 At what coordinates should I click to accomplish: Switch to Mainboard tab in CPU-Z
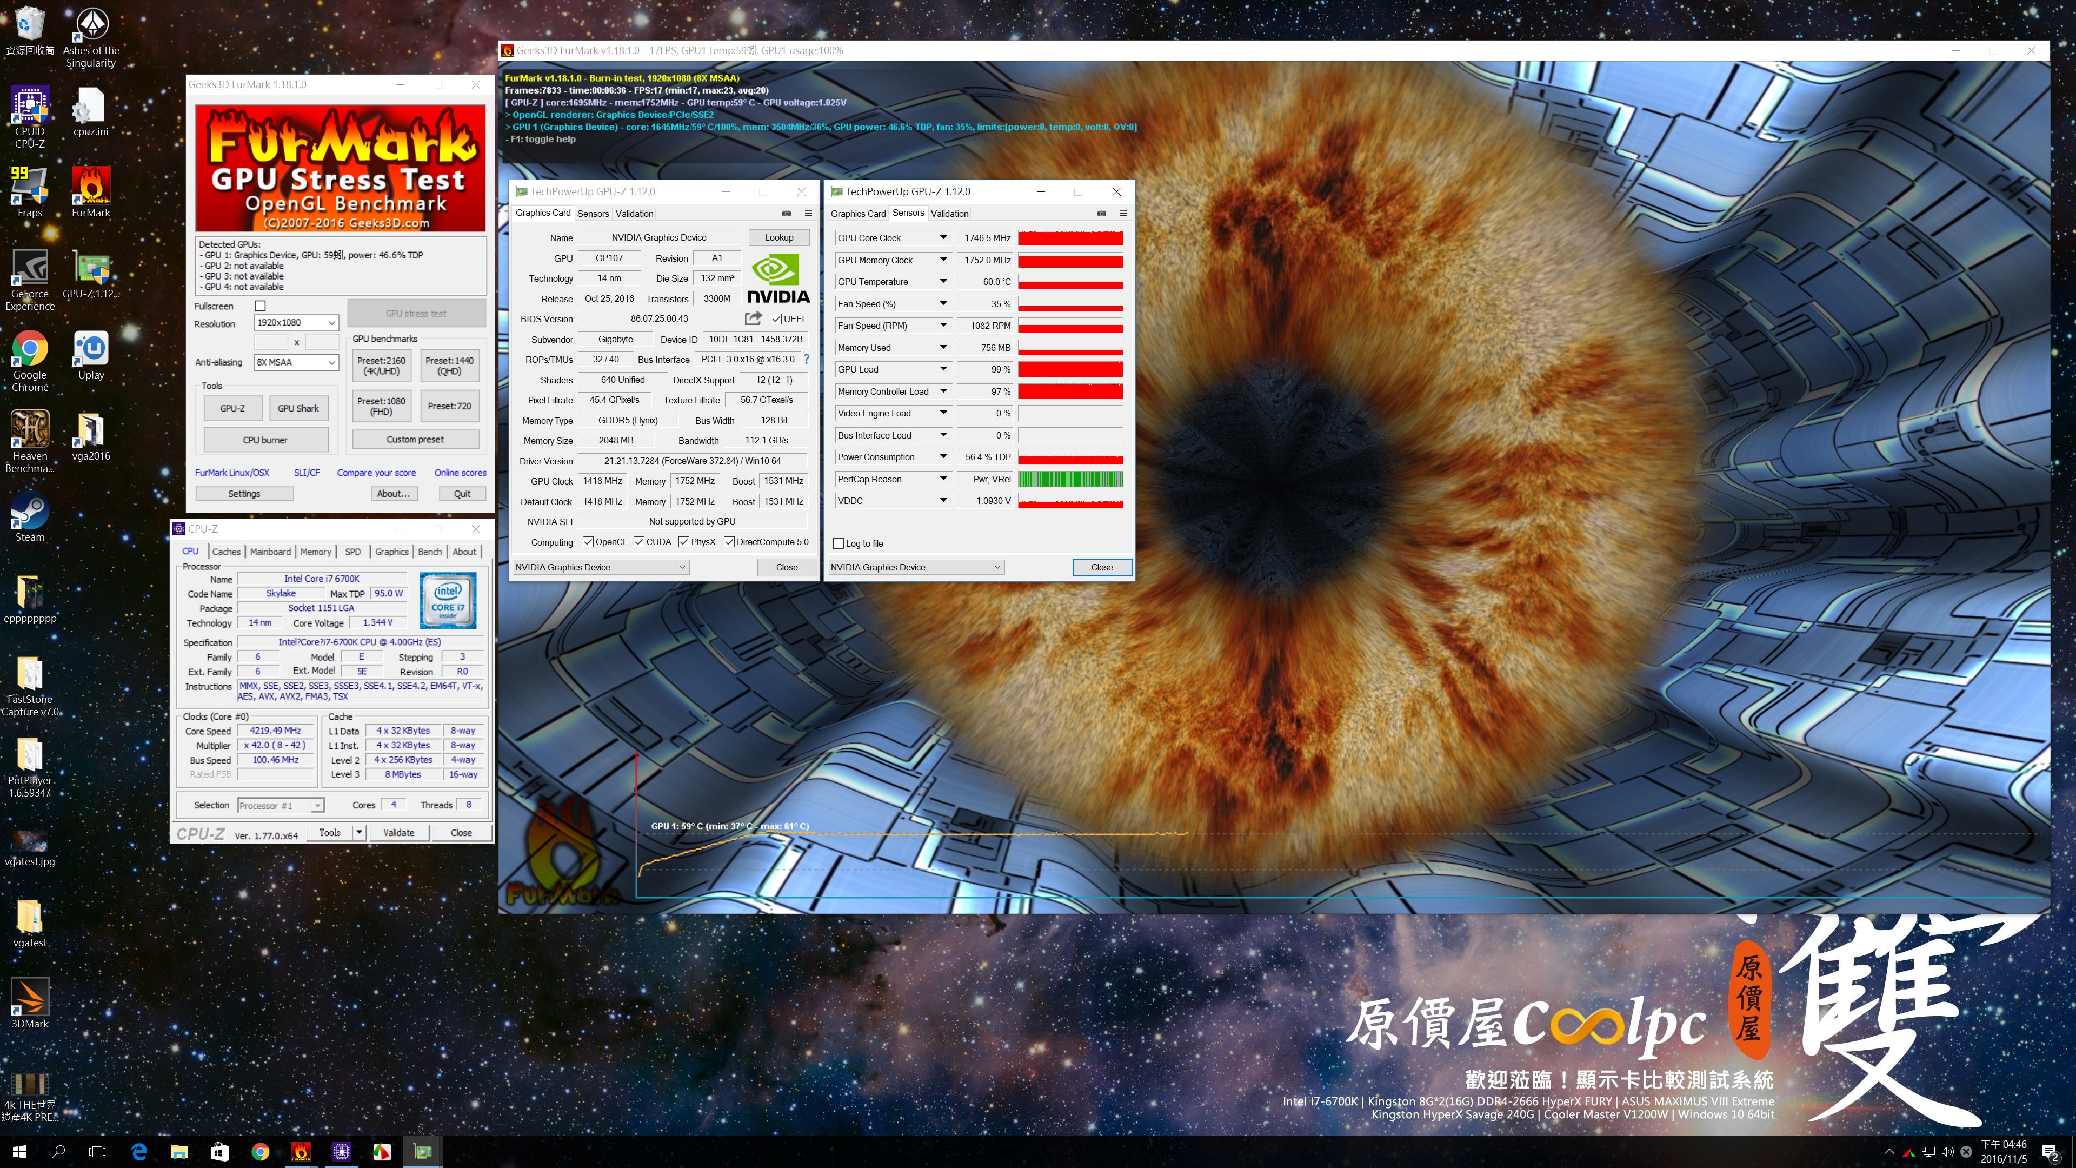coord(270,552)
